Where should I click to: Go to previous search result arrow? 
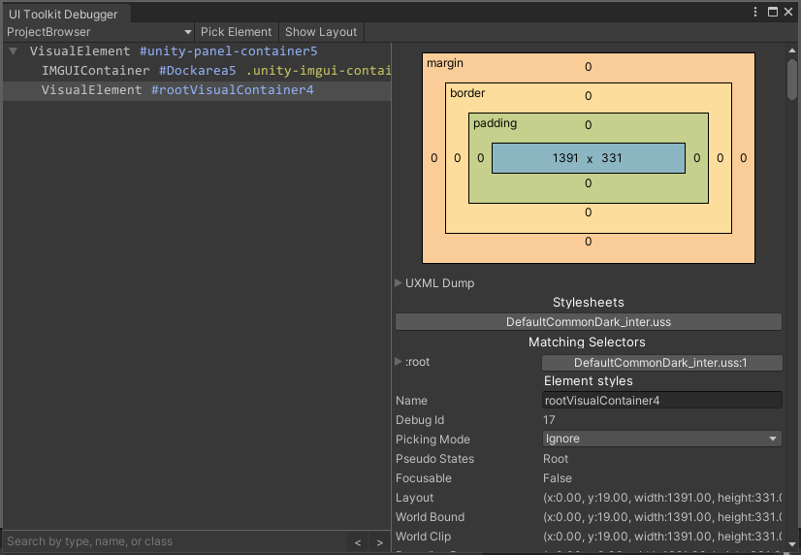point(358,542)
